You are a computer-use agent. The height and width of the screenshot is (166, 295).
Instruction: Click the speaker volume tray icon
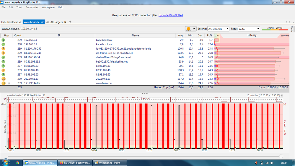[x=272, y=163]
